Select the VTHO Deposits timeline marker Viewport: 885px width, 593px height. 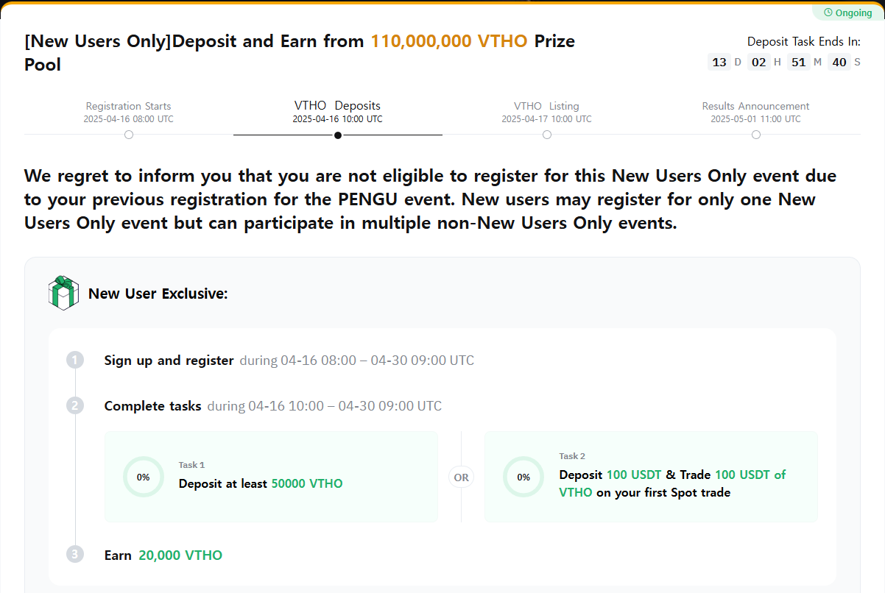(x=338, y=135)
